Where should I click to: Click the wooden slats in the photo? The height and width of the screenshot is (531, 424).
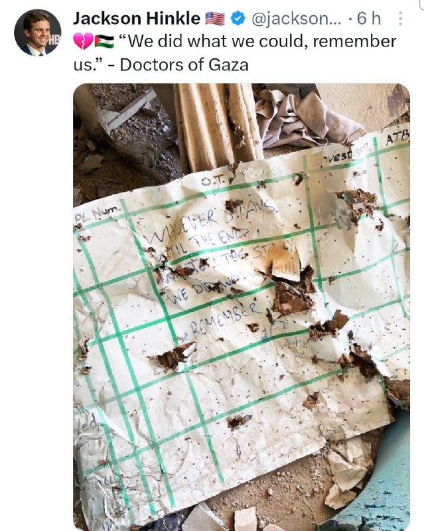point(217,125)
